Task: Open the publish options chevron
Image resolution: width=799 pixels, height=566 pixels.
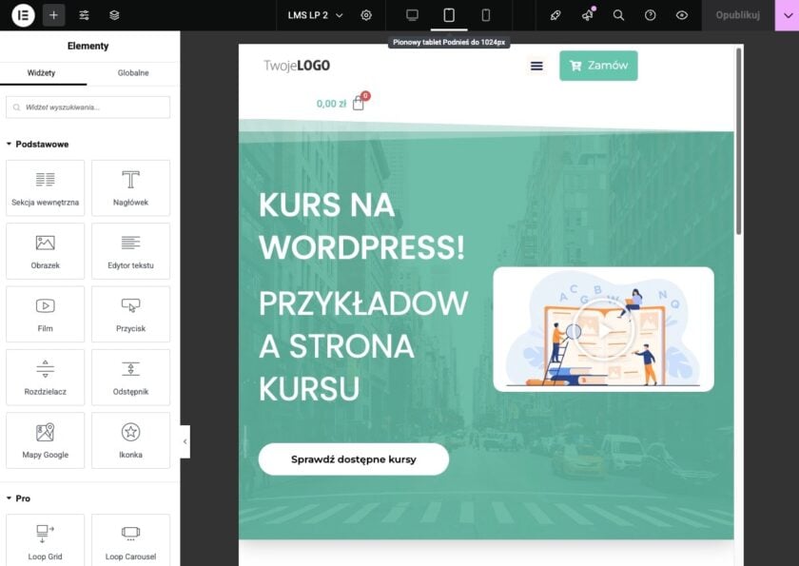Action: pos(787,15)
